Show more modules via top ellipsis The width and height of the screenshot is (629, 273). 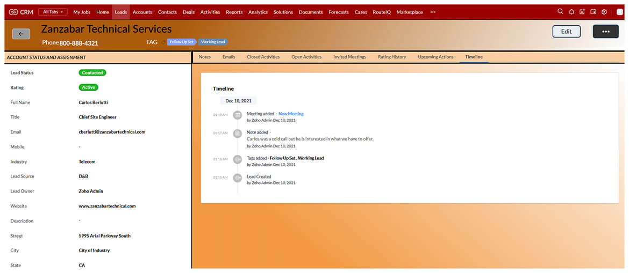point(433,12)
